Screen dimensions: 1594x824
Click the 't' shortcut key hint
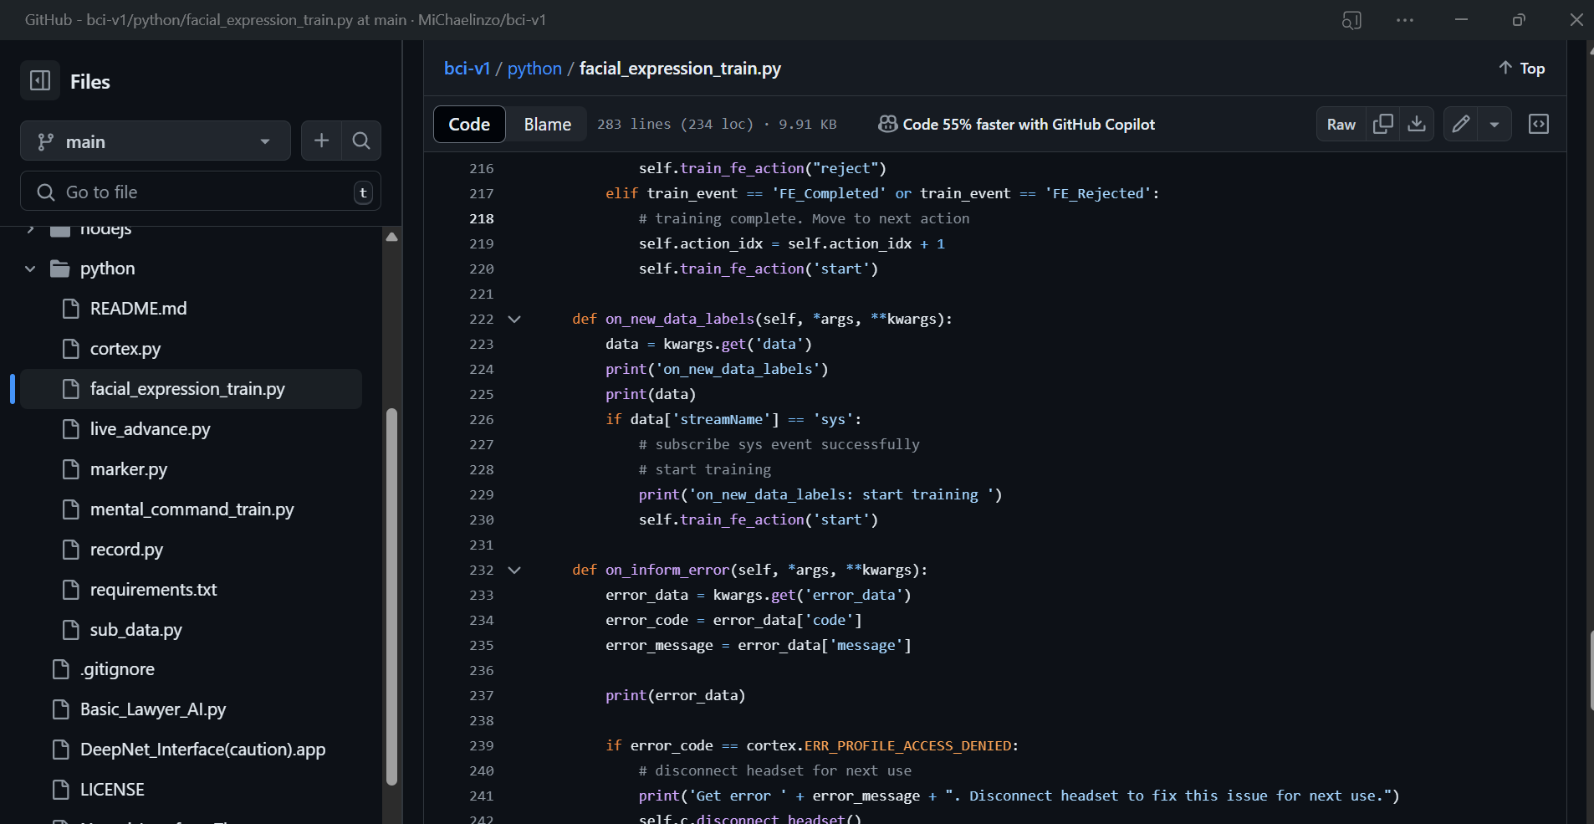click(x=363, y=192)
